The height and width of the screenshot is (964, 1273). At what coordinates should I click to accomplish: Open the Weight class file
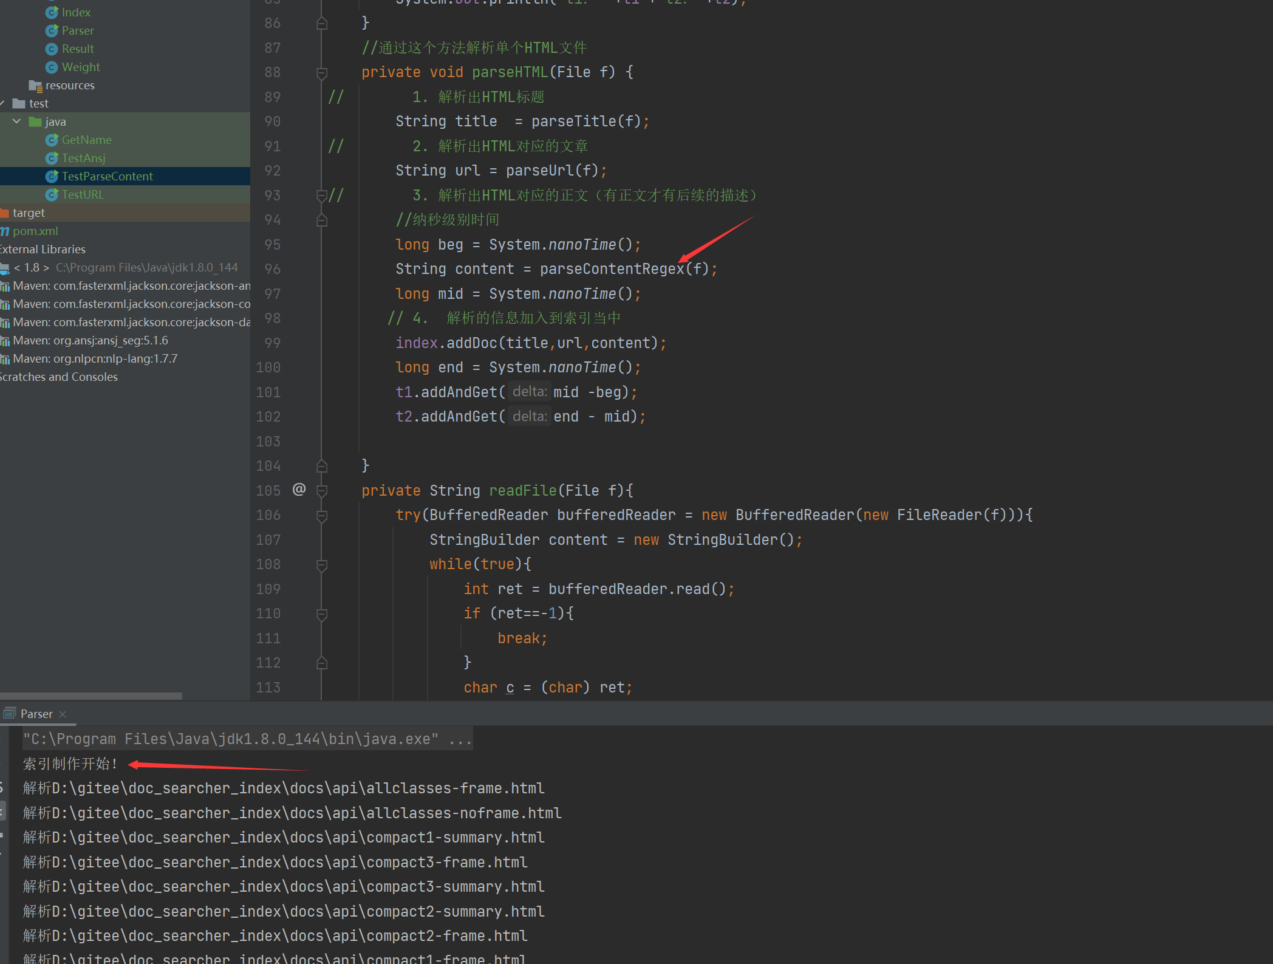pos(81,67)
